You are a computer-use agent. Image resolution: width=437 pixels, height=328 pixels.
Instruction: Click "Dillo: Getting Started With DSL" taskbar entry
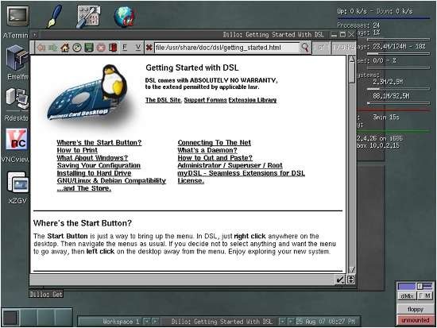pos(222,322)
